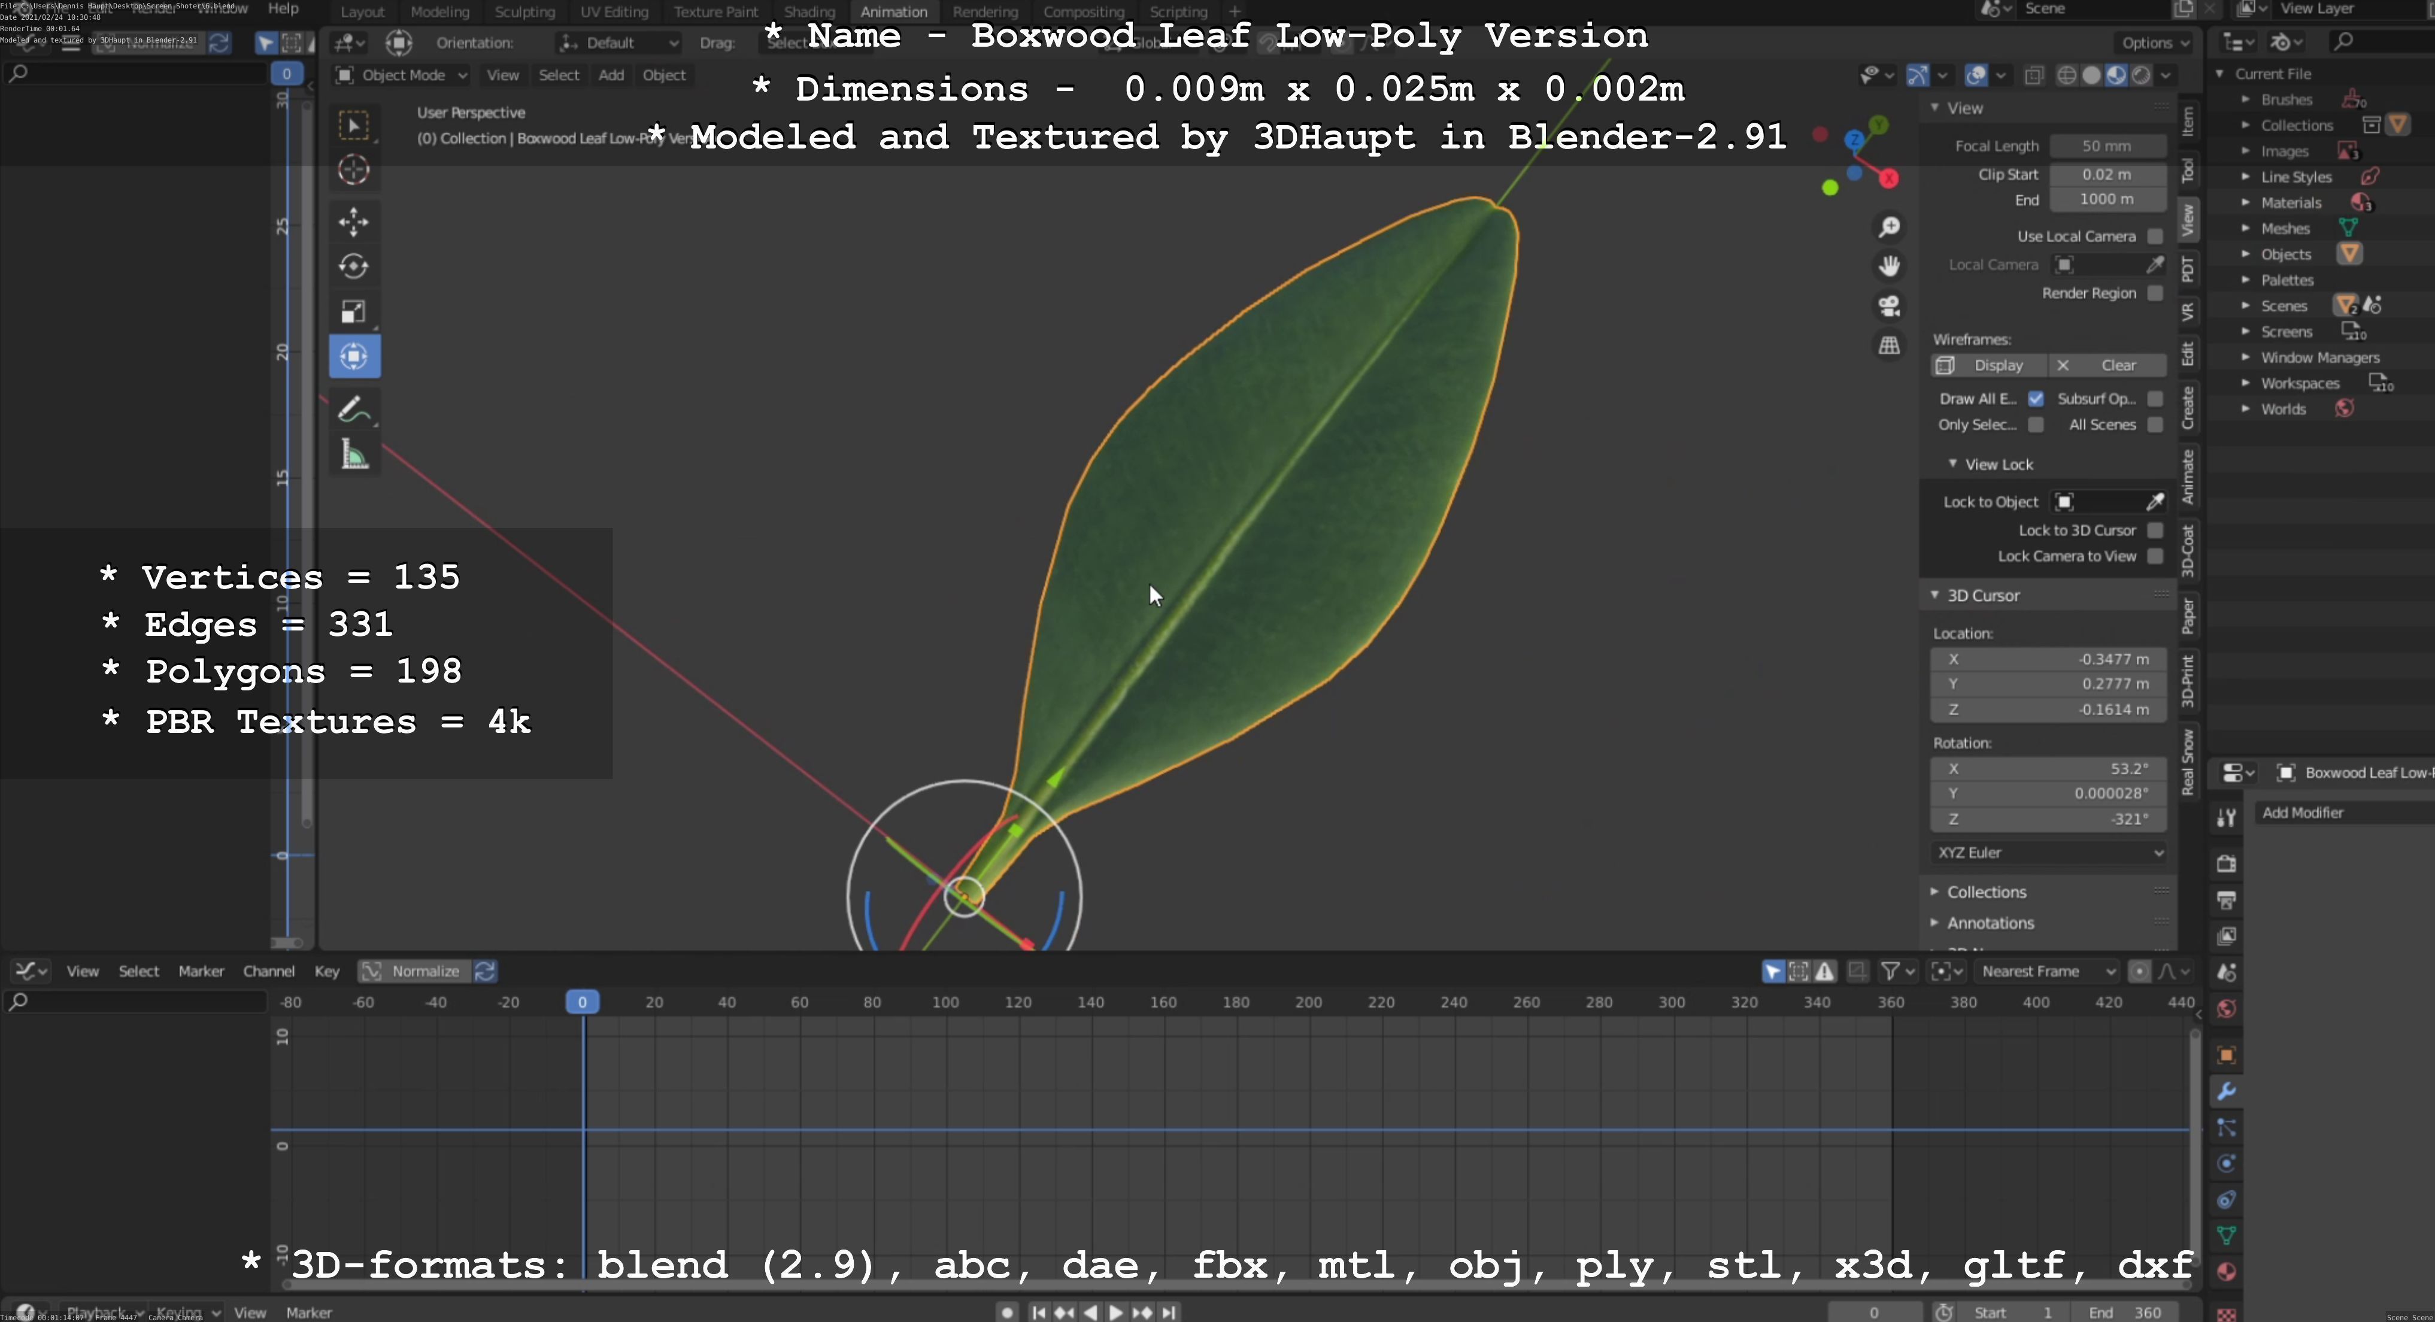
Task: Click the play animation button
Action: tap(1117, 1312)
